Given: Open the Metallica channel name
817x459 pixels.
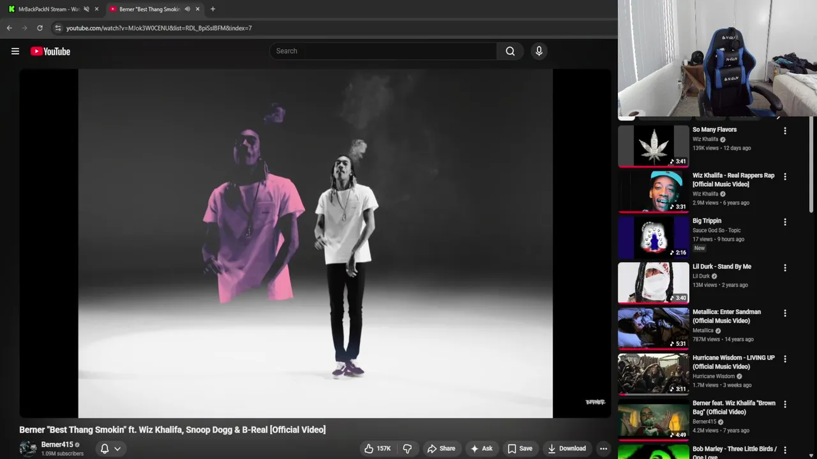Looking at the screenshot, I should click(703, 331).
